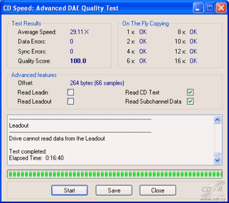Screen dimensions: 229x203
Task: Click the log scrollbar thumb
Action: (x=217, y=154)
